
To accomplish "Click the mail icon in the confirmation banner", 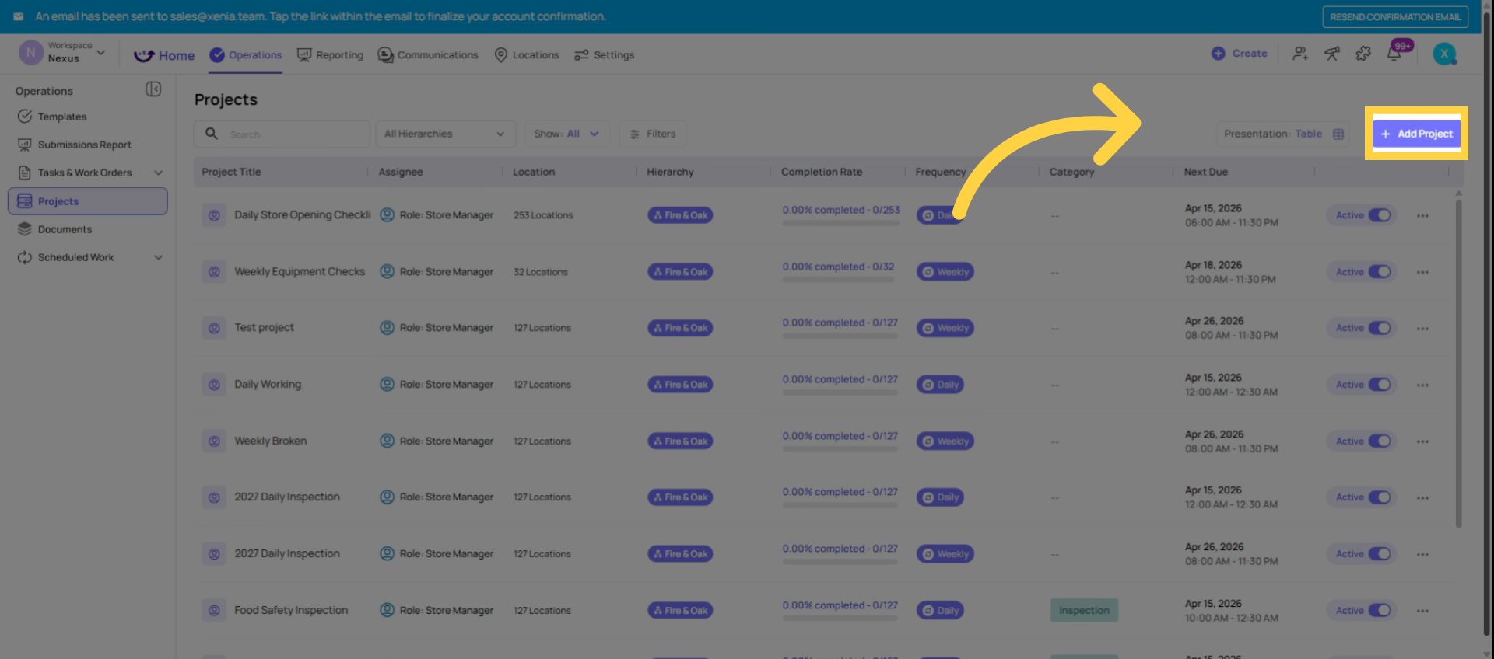I will [x=18, y=16].
